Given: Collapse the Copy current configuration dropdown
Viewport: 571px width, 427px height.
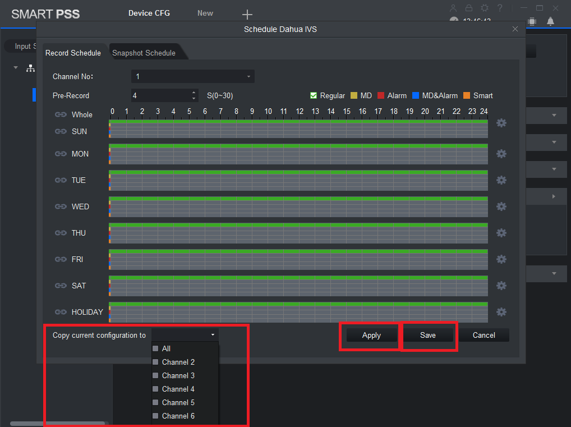Looking at the screenshot, I should [213, 335].
